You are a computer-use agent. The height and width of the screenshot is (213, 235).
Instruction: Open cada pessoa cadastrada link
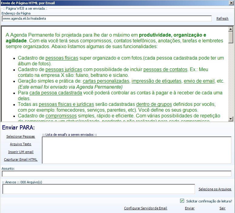[56, 93]
